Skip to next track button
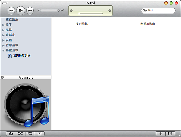This screenshot has height=137, width=181. point(30,11)
